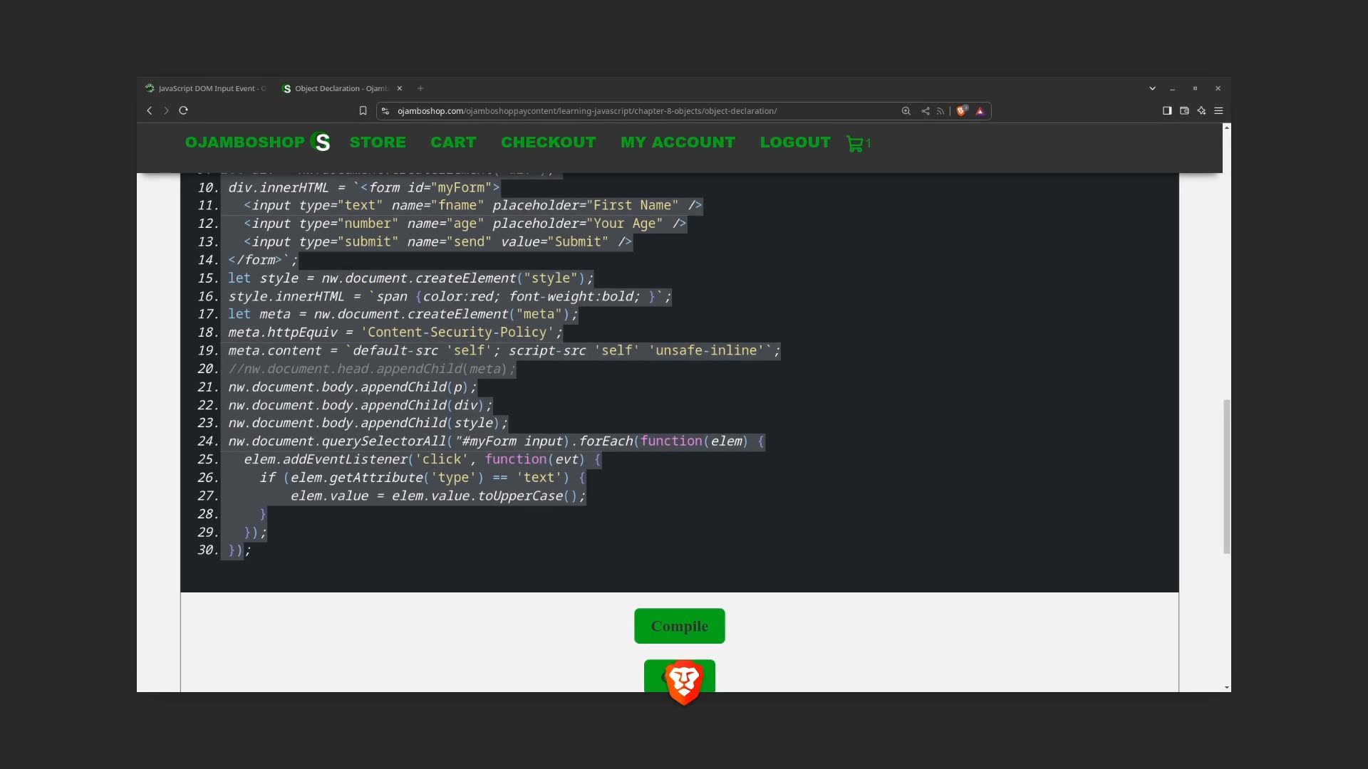Click 'addEventListener' on line 25

[346, 459]
